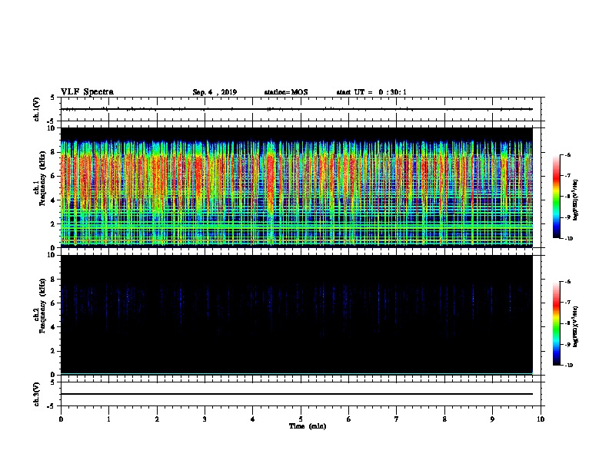
Task: Click the intense red burst near 4.4 min in ch.1 spectrogram
Action: 271,180
